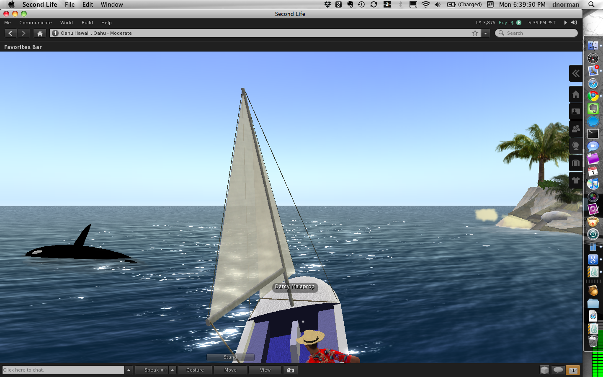The width and height of the screenshot is (603, 377).
Task: Open Dropbox menu bar icon
Action: pyautogui.click(x=327, y=5)
